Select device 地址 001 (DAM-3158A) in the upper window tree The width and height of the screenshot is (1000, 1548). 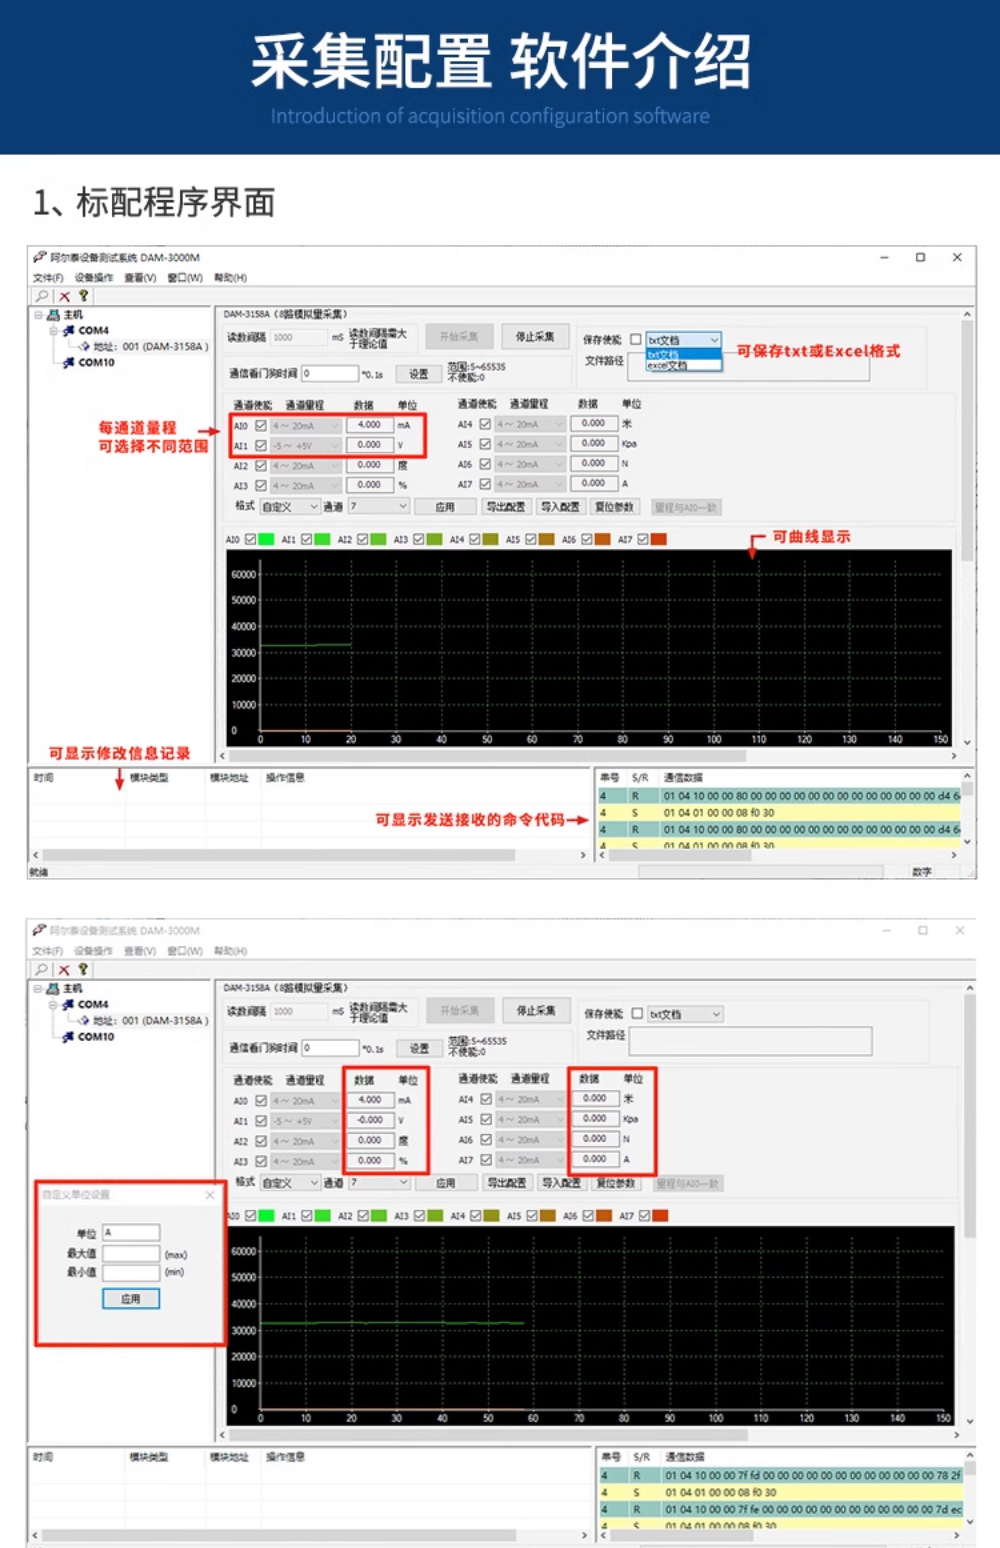click(150, 347)
